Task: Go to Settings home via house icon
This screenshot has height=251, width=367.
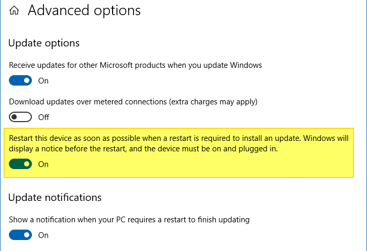Action: pos(14,10)
